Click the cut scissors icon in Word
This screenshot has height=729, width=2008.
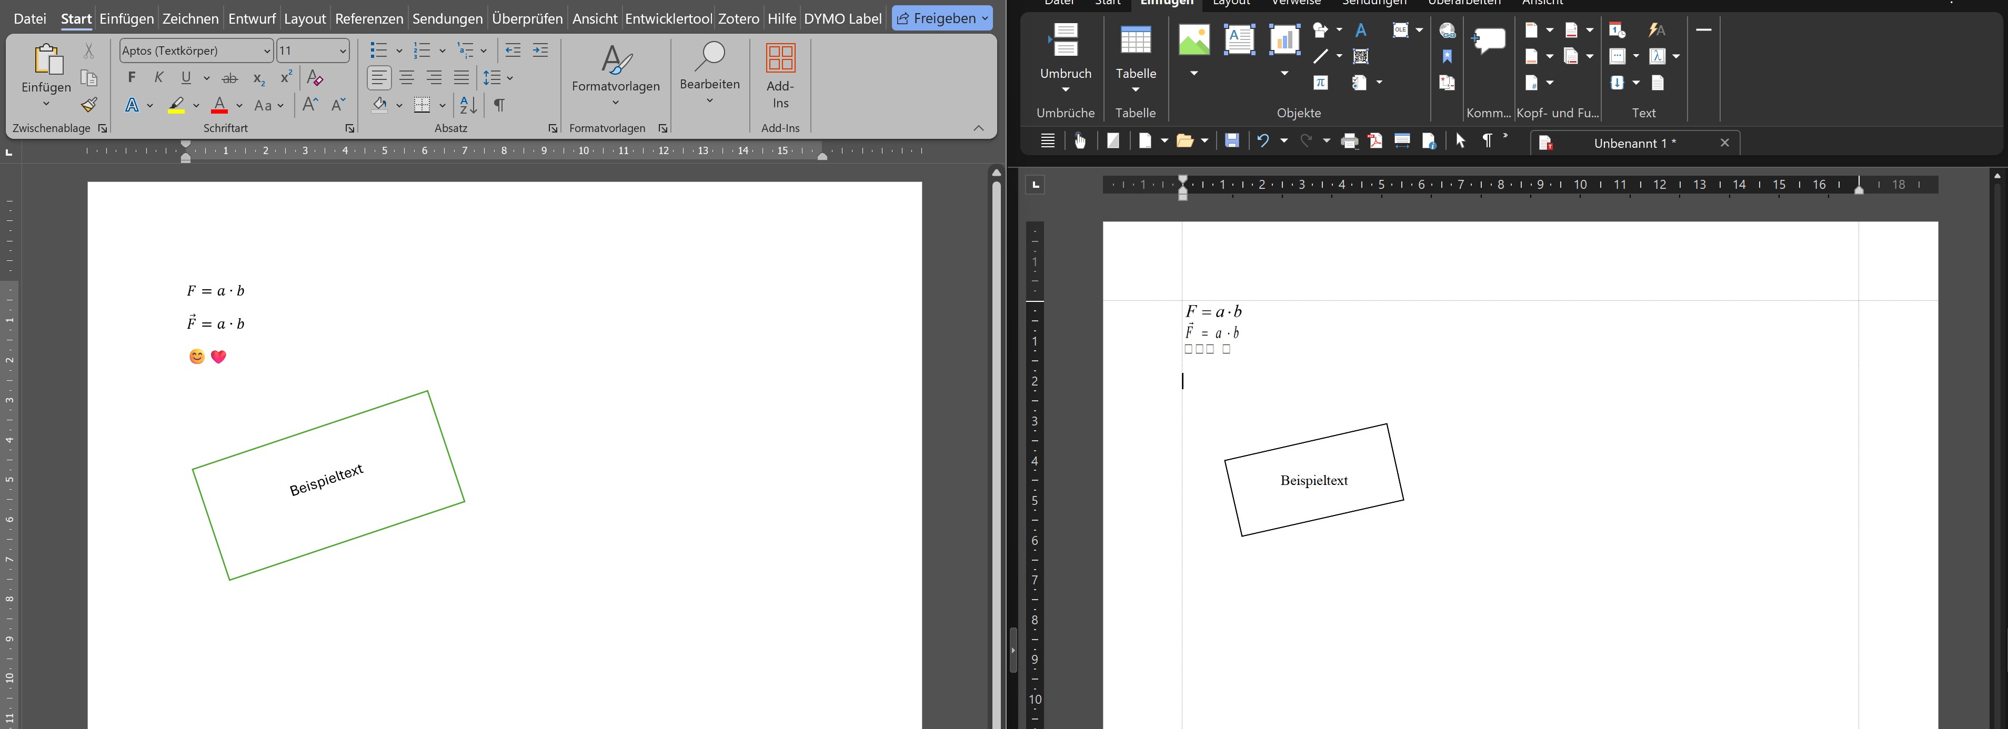click(89, 50)
